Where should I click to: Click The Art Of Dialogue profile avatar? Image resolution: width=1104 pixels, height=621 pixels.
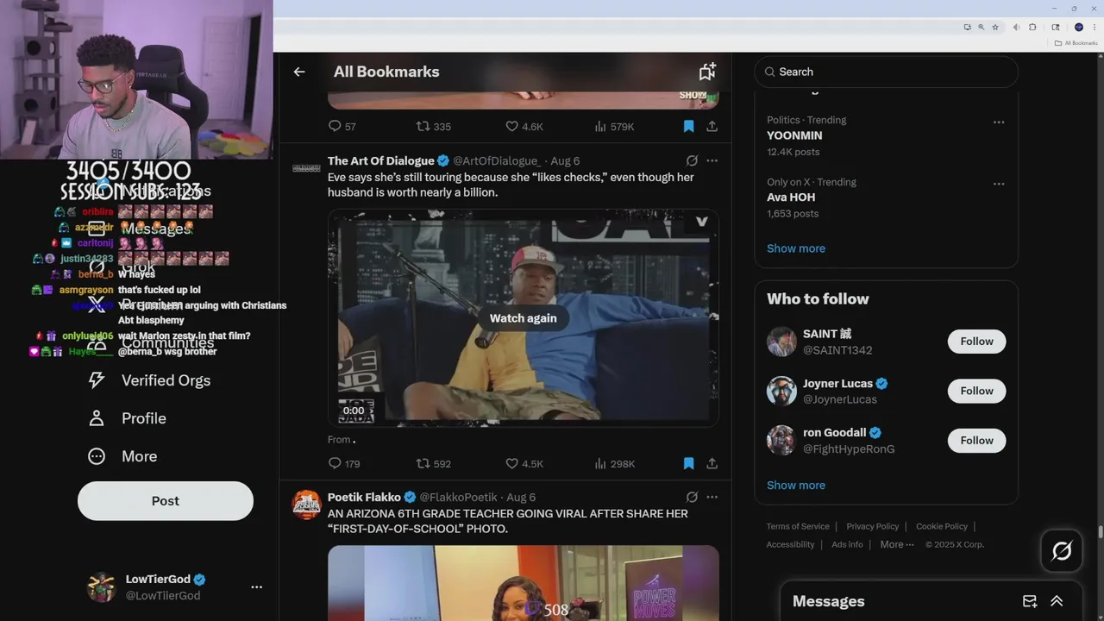306,167
